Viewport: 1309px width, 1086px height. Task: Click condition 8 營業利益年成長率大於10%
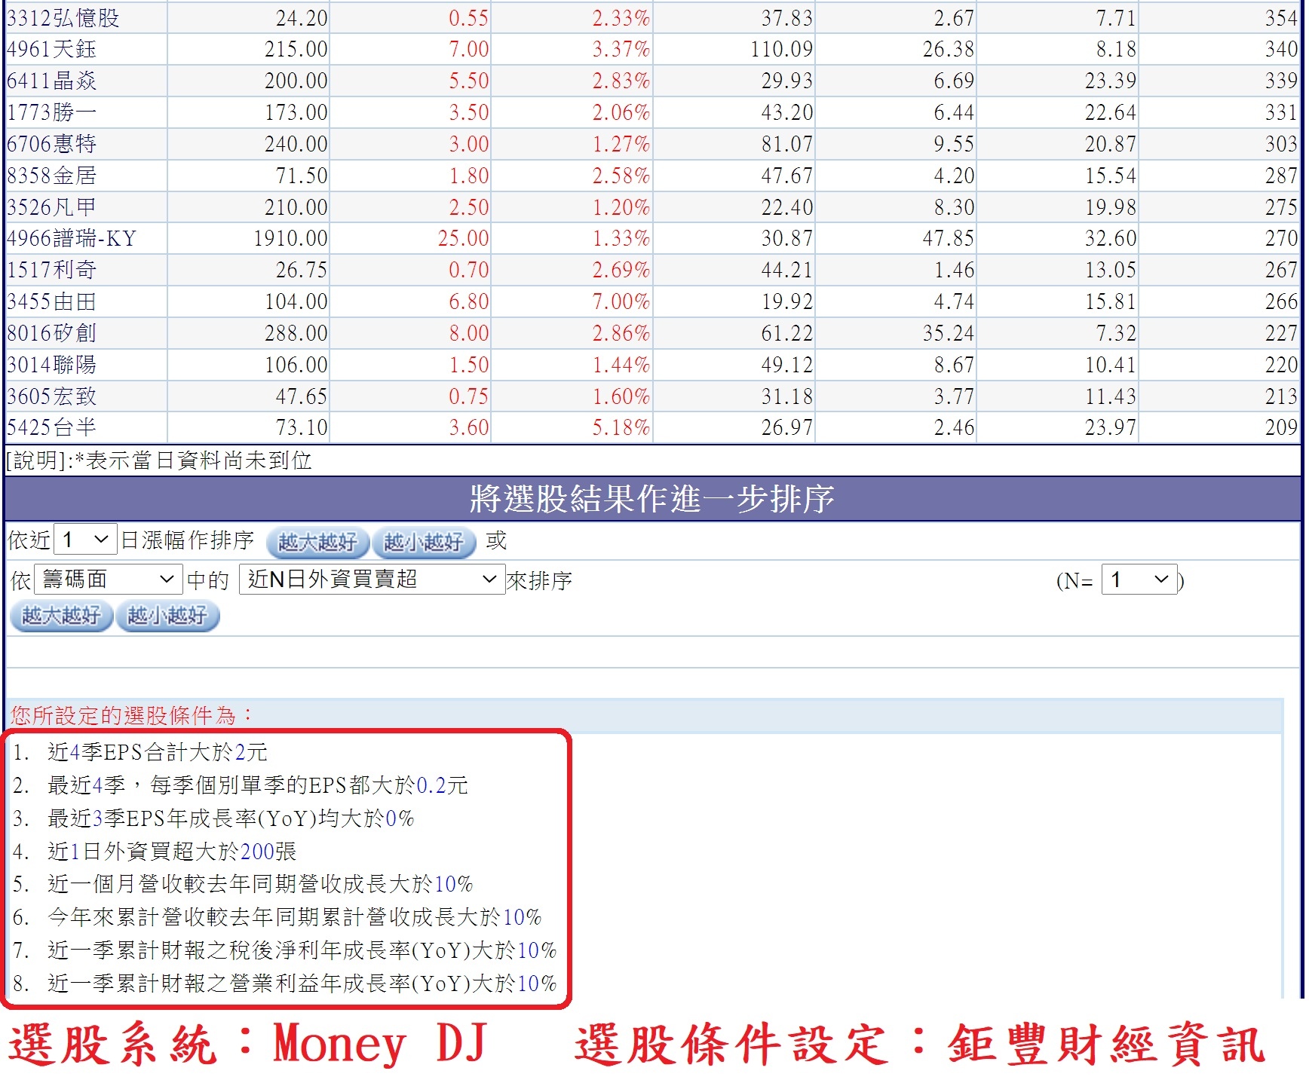point(302,984)
